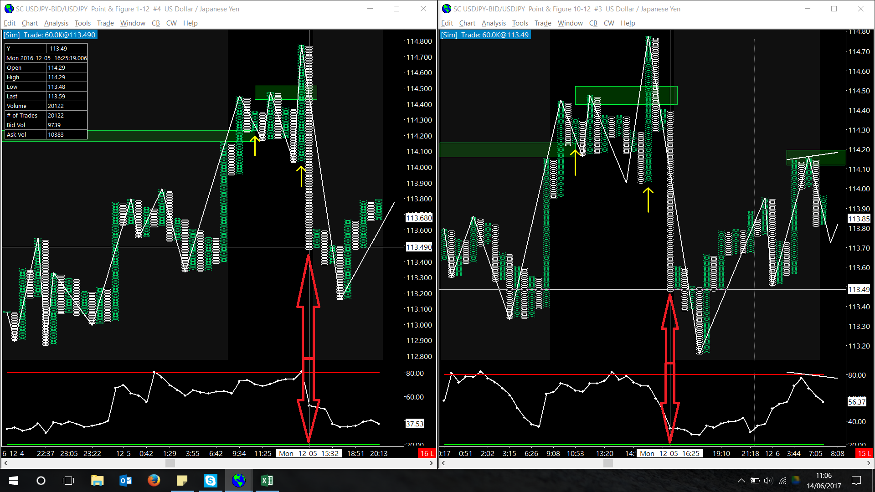Show hidden system tray icons
The height and width of the screenshot is (492, 875).
point(741,481)
